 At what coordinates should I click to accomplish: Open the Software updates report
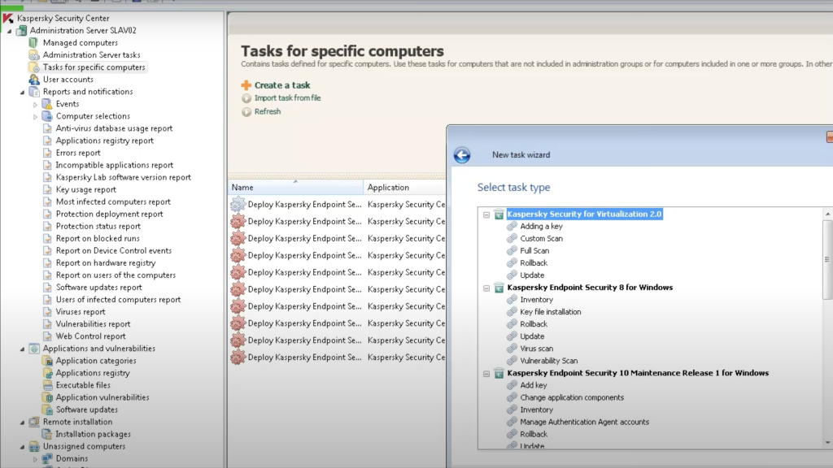click(x=98, y=287)
